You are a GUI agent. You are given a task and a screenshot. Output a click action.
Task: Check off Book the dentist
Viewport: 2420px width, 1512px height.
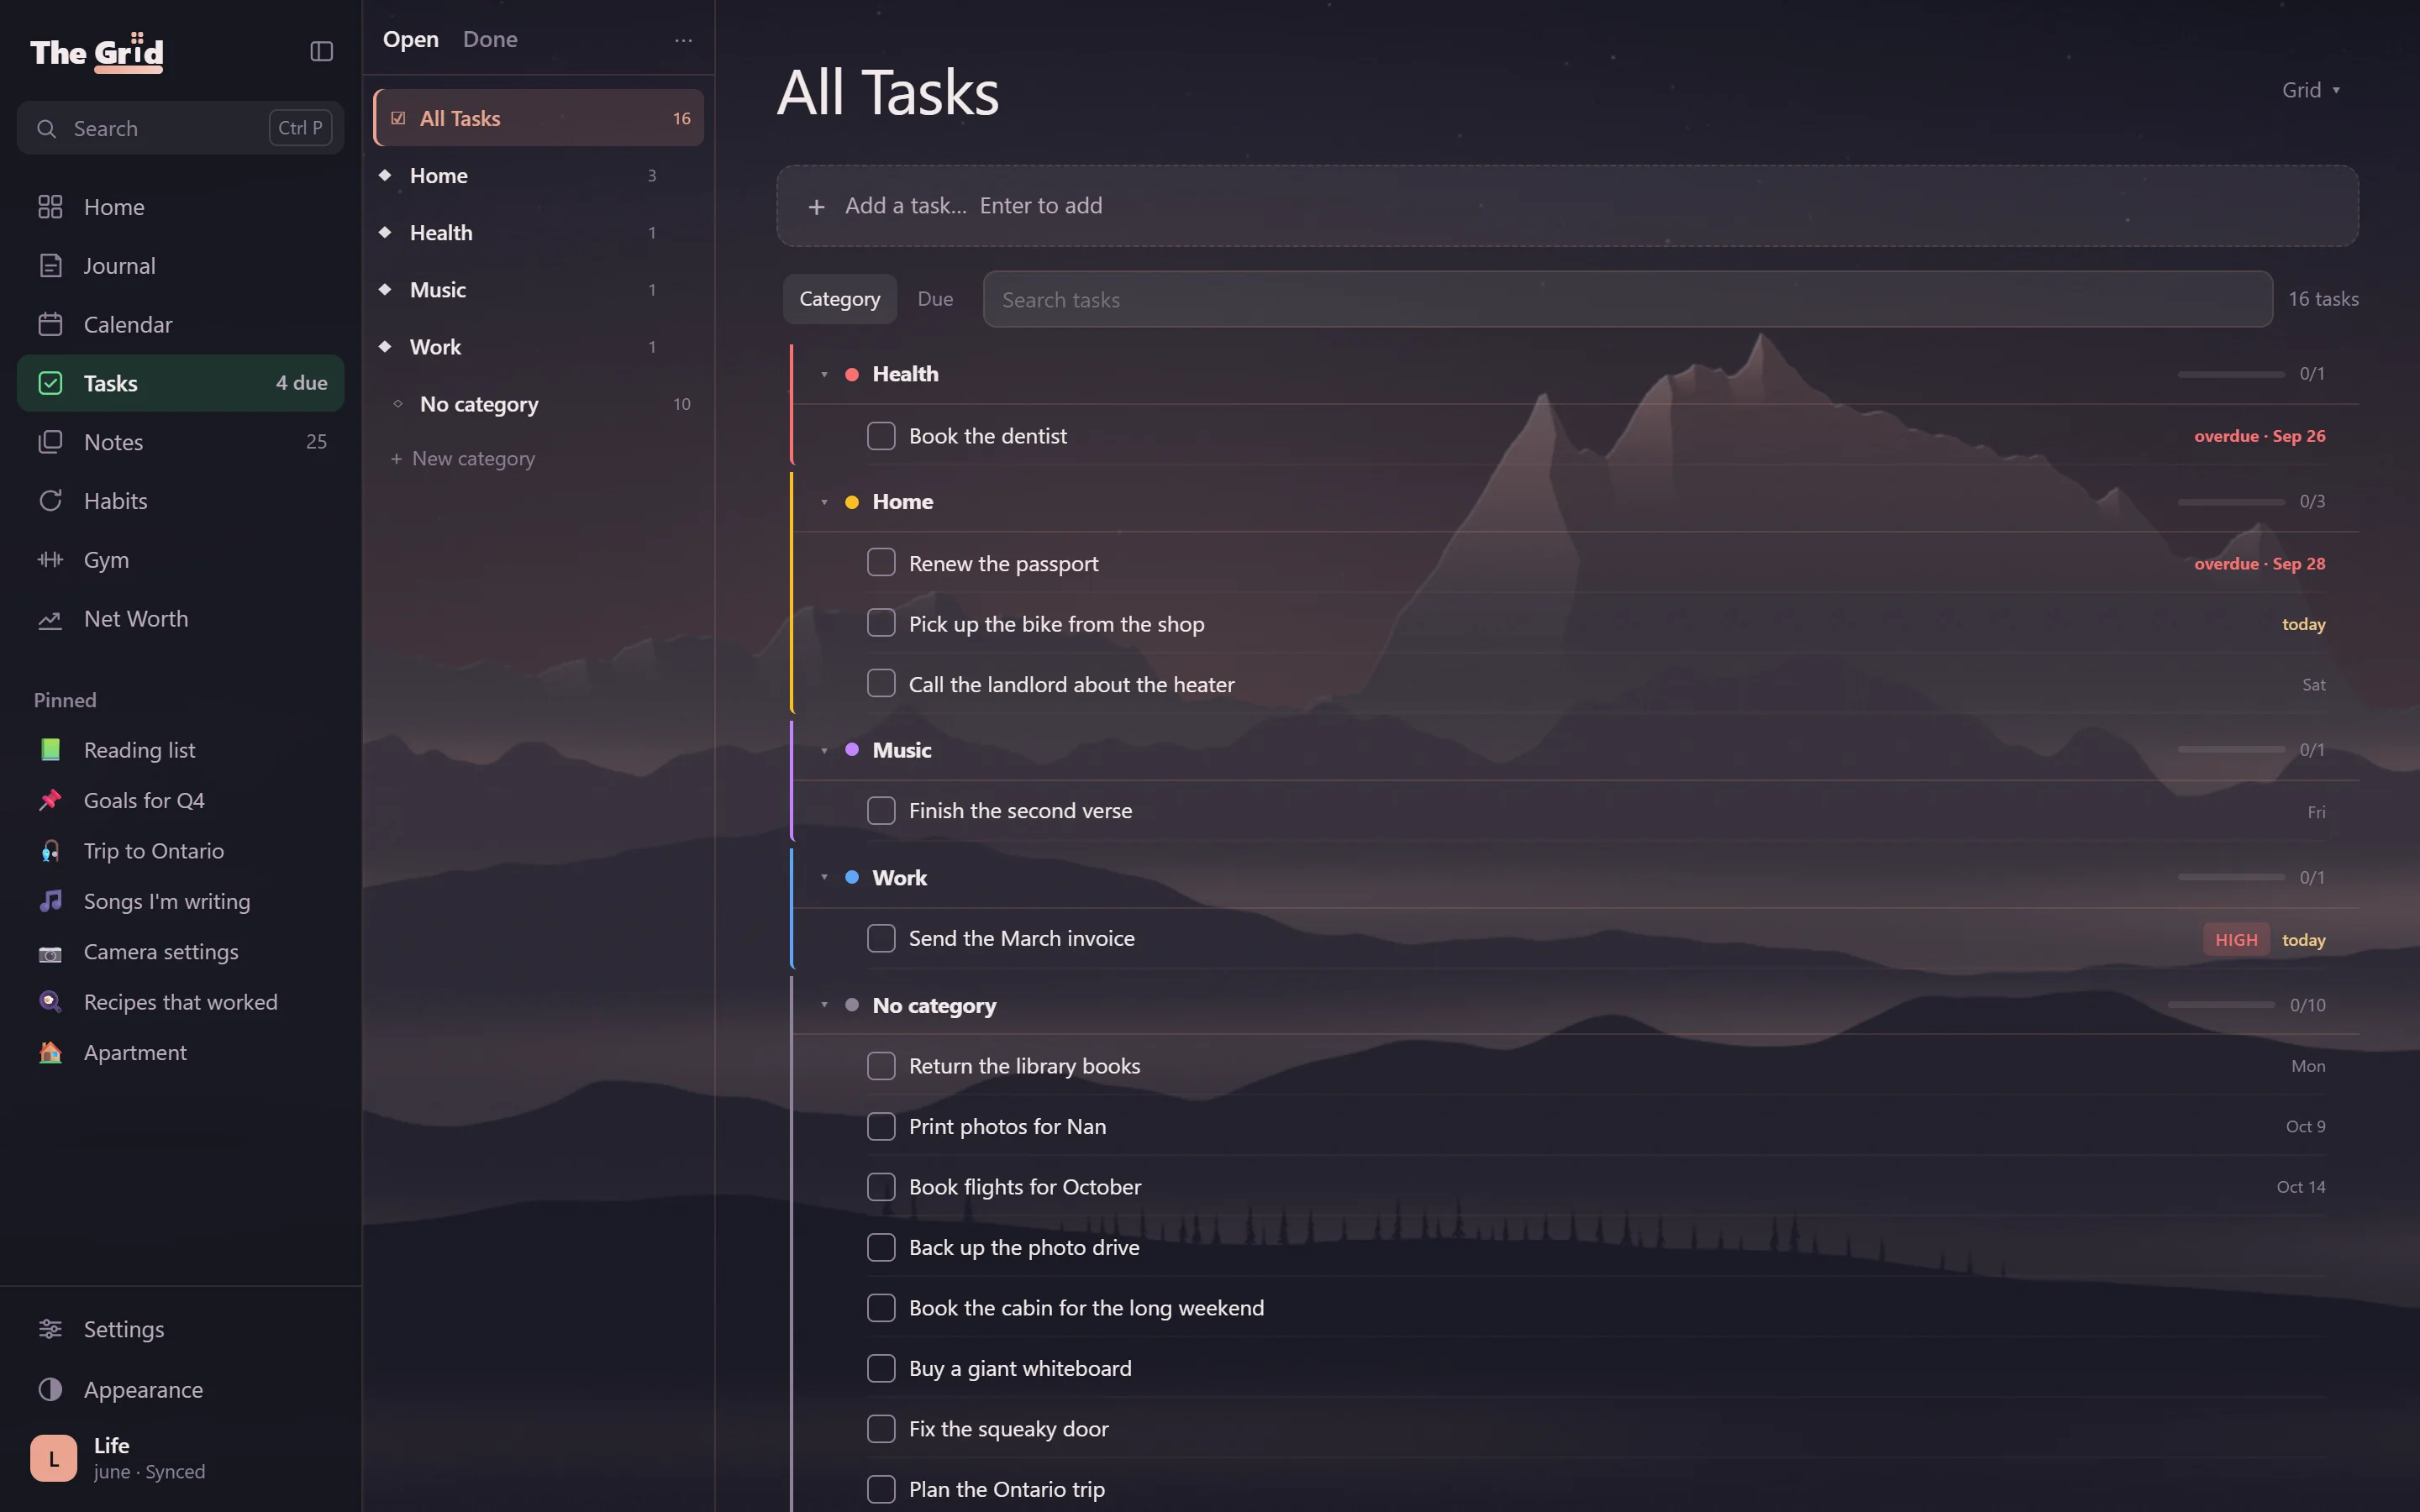(881, 436)
